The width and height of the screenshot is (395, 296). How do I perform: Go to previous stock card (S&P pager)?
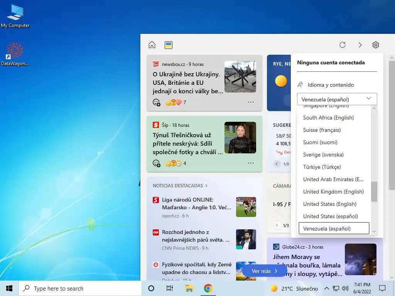277,164
